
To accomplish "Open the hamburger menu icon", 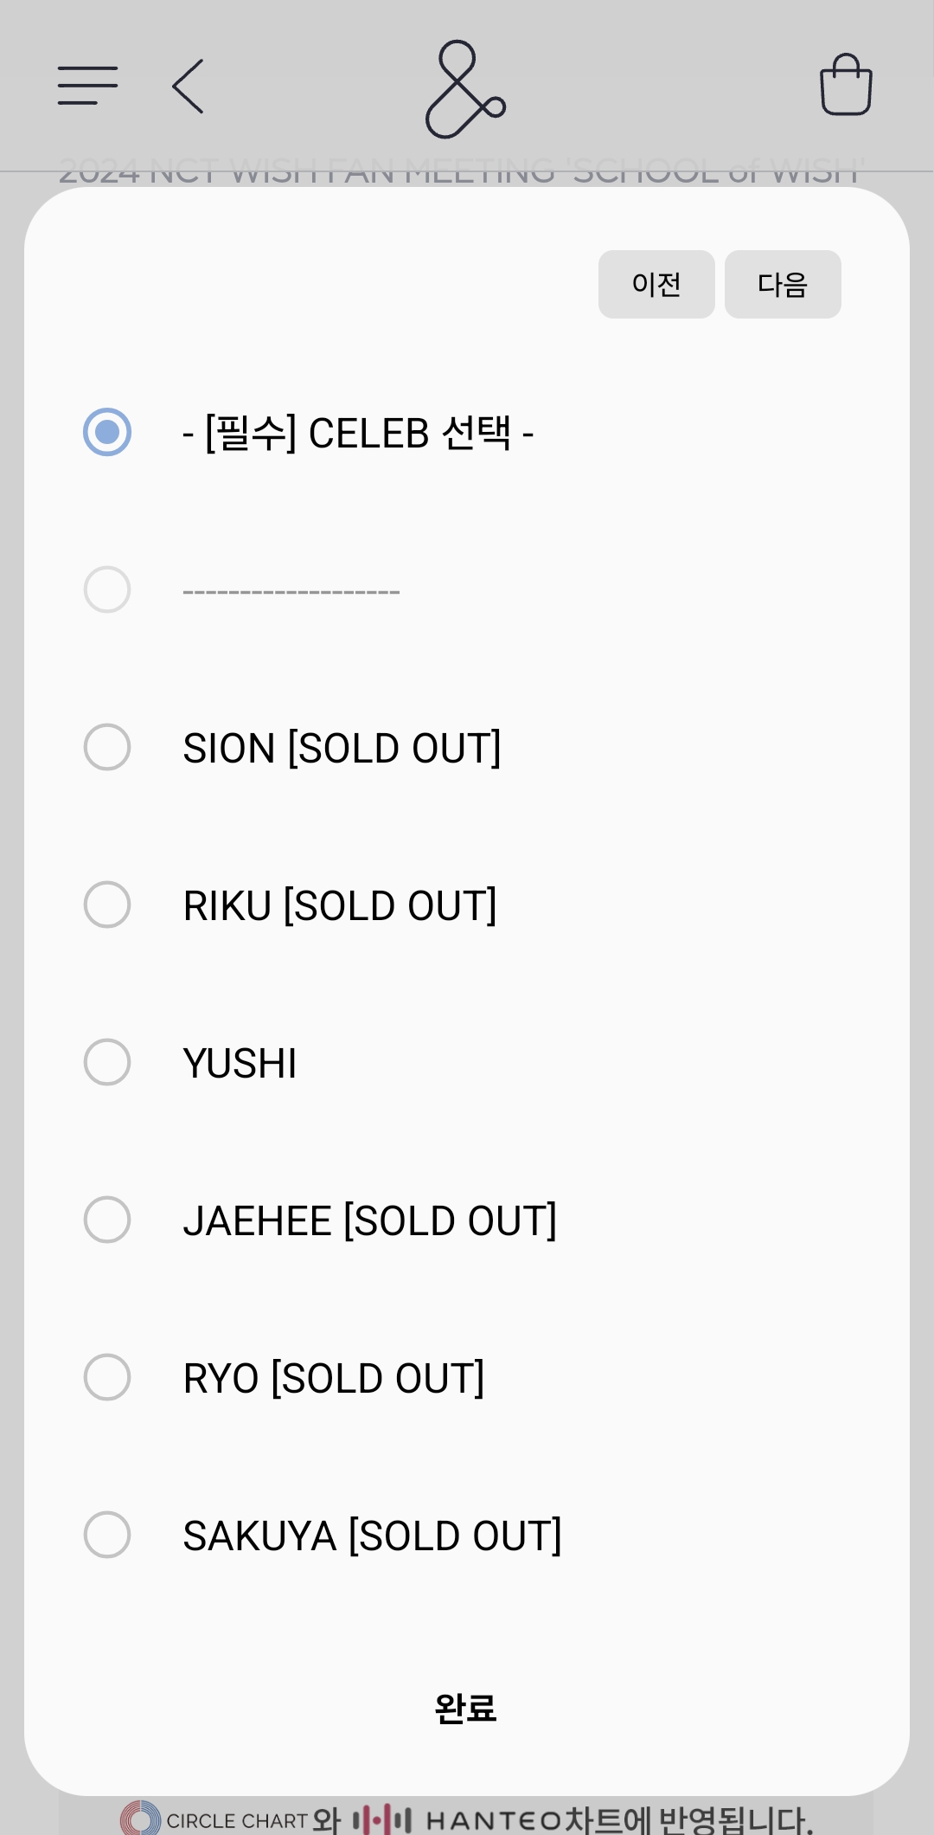I will [87, 86].
